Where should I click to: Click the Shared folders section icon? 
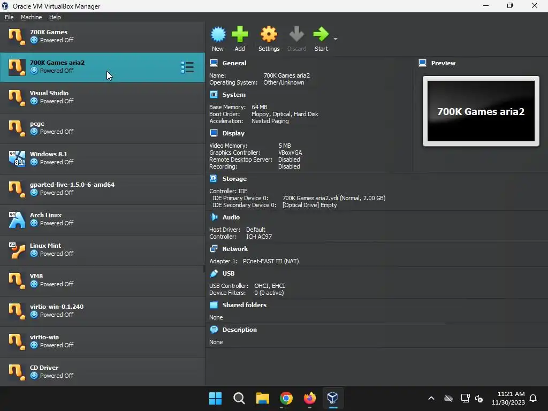pyautogui.click(x=214, y=305)
